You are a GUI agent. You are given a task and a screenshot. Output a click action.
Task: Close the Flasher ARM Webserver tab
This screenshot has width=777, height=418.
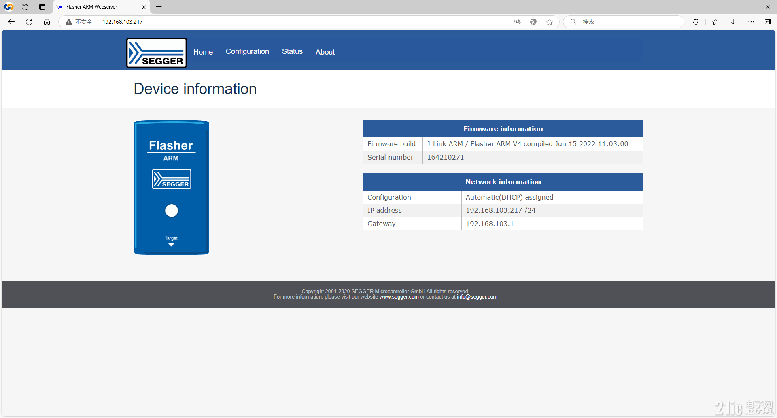coord(144,7)
